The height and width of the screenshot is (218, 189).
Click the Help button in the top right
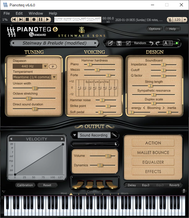click(173, 29)
